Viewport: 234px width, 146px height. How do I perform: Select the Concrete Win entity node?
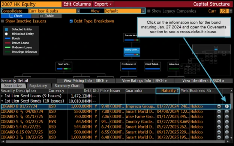pos(132,38)
